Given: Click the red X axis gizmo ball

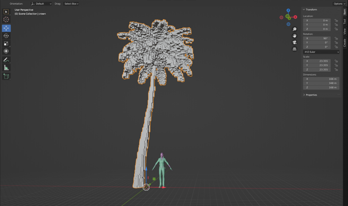Looking at the screenshot, I should click(x=295, y=17).
